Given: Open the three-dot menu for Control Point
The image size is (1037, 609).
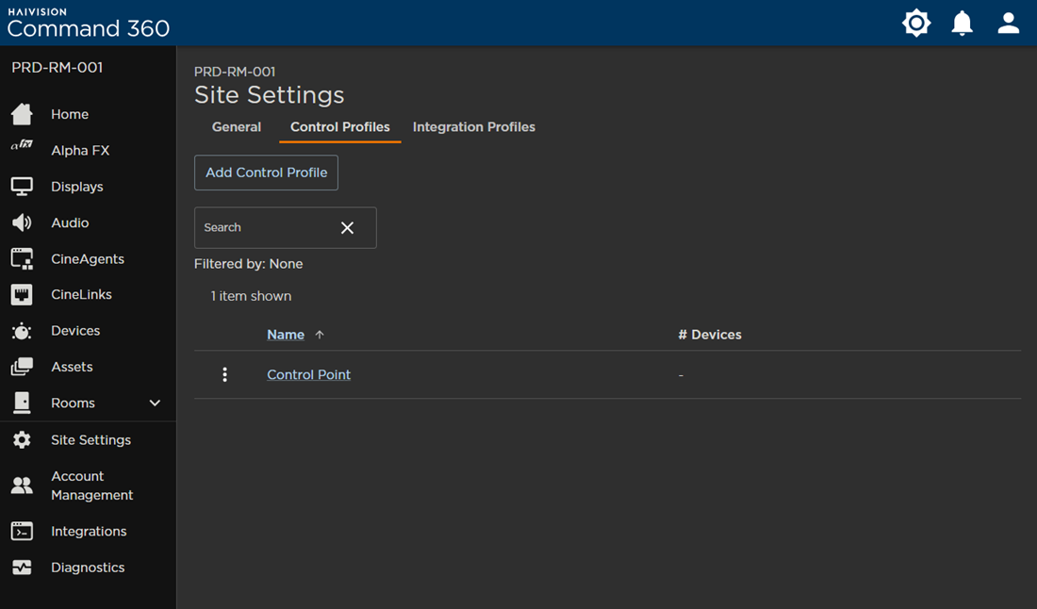Looking at the screenshot, I should [225, 375].
